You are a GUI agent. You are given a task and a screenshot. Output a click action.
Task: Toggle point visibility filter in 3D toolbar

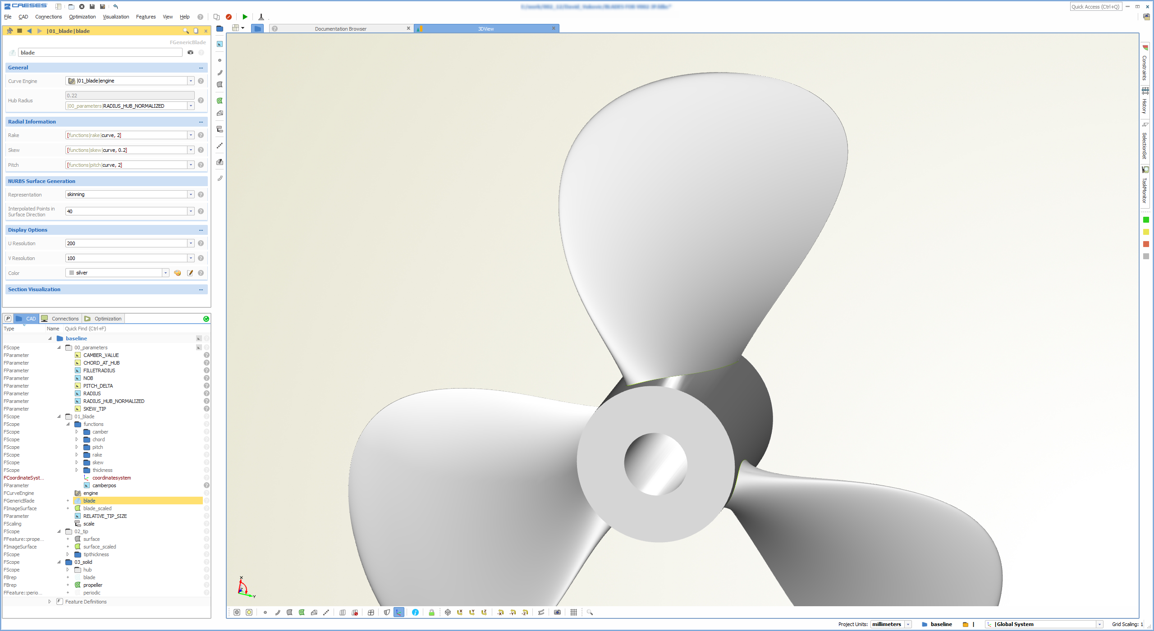pyautogui.click(x=265, y=612)
